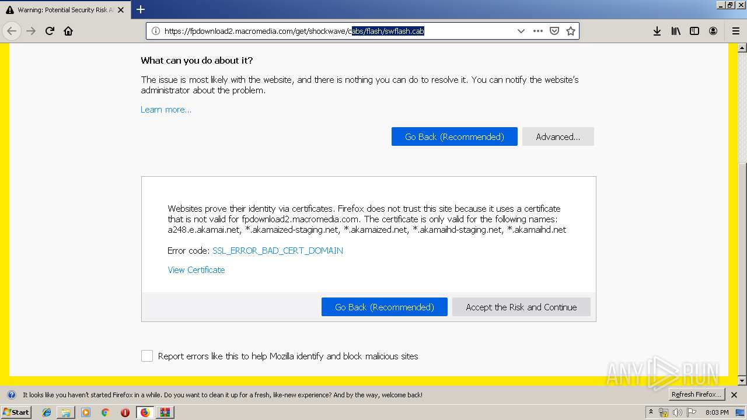Click the browser Back arrow
This screenshot has height=420, width=747.
point(12,31)
